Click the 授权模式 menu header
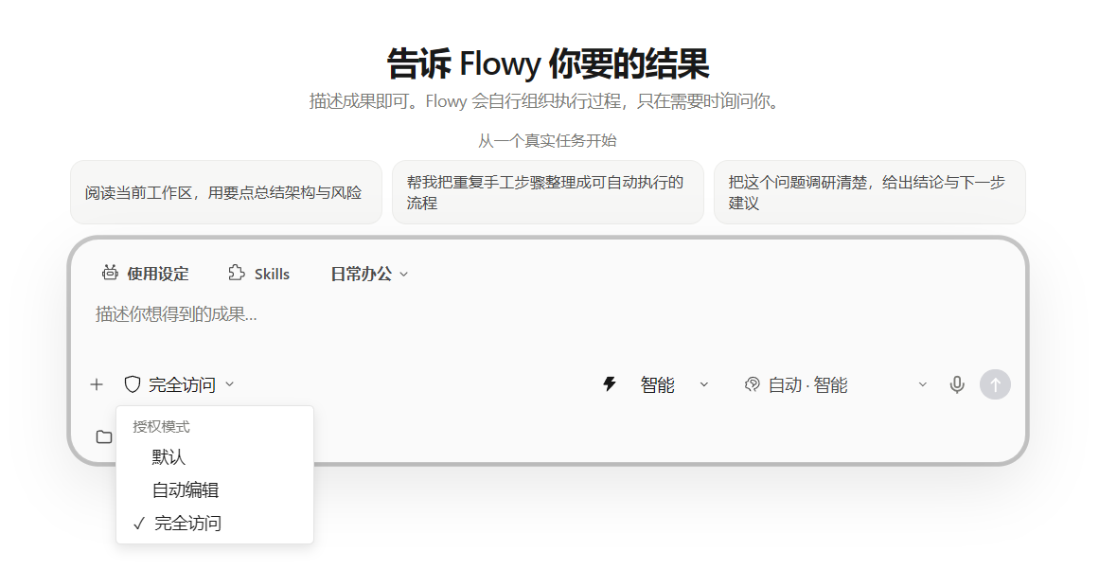 tap(161, 426)
